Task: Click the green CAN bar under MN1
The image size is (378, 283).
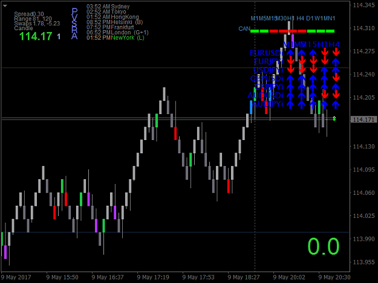Action: [x=330, y=31]
